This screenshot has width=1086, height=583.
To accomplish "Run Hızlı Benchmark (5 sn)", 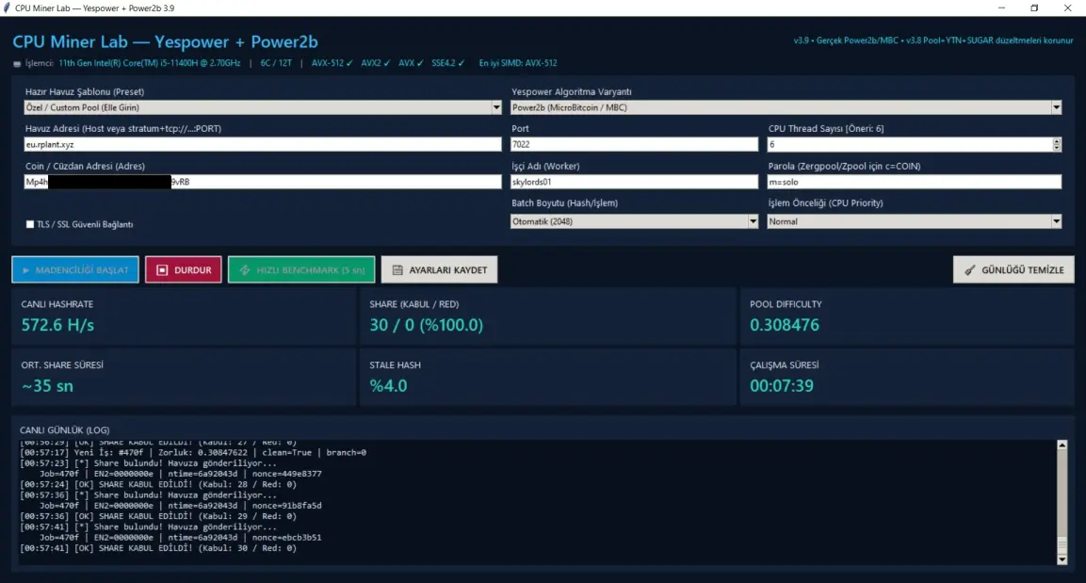I will [x=301, y=270].
